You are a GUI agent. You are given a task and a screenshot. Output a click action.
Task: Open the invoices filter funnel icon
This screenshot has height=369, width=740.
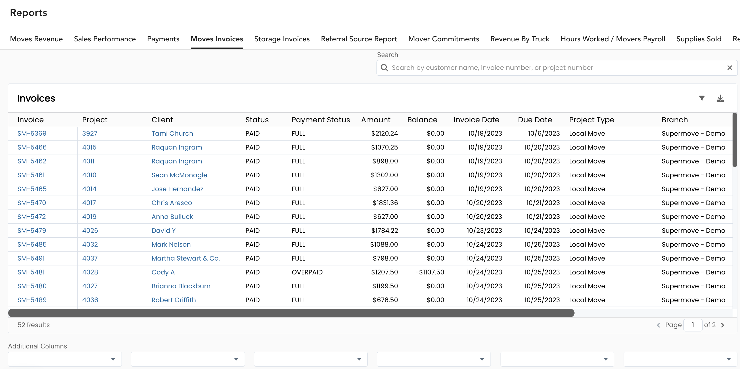click(702, 98)
